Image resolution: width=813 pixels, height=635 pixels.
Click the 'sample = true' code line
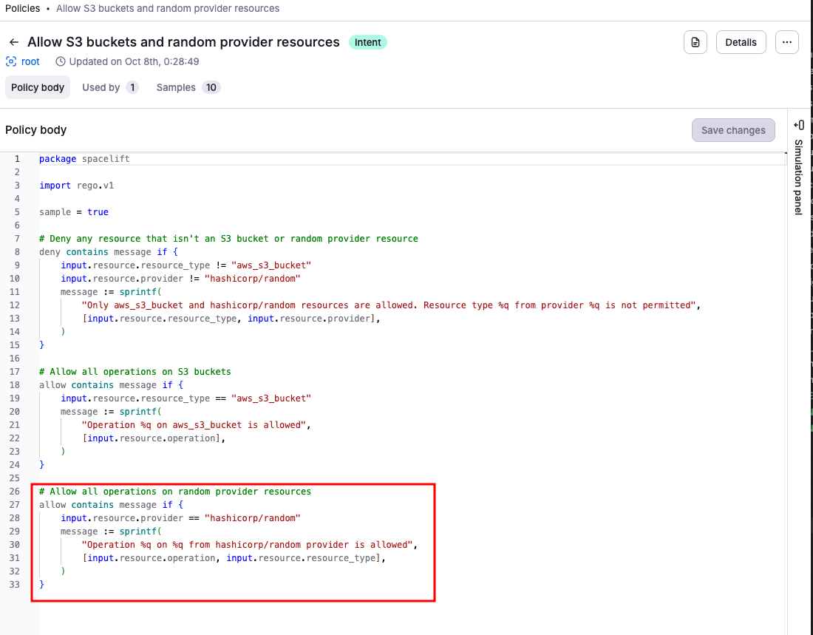[x=74, y=212]
